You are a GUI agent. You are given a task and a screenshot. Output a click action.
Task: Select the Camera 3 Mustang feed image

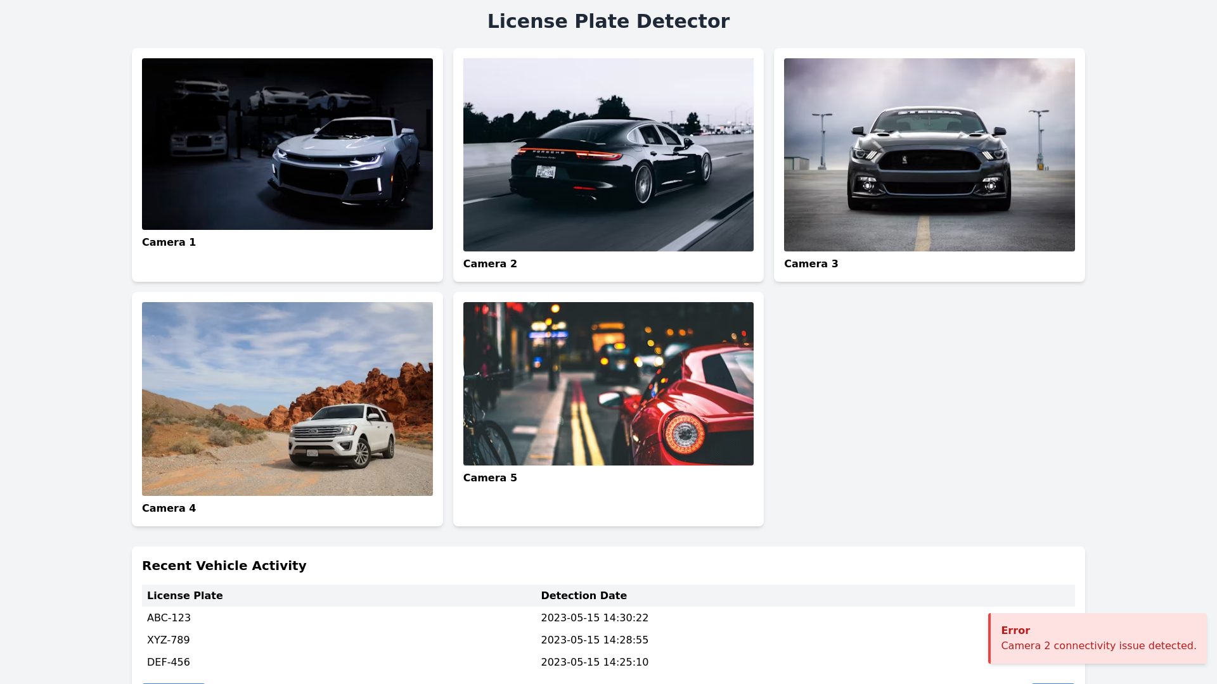click(x=929, y=155)
